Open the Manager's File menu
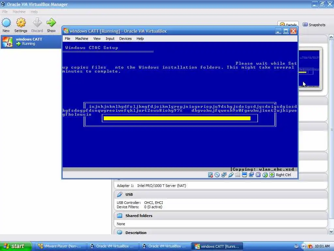This screenshot has width=334, height=251. (5, 12)
